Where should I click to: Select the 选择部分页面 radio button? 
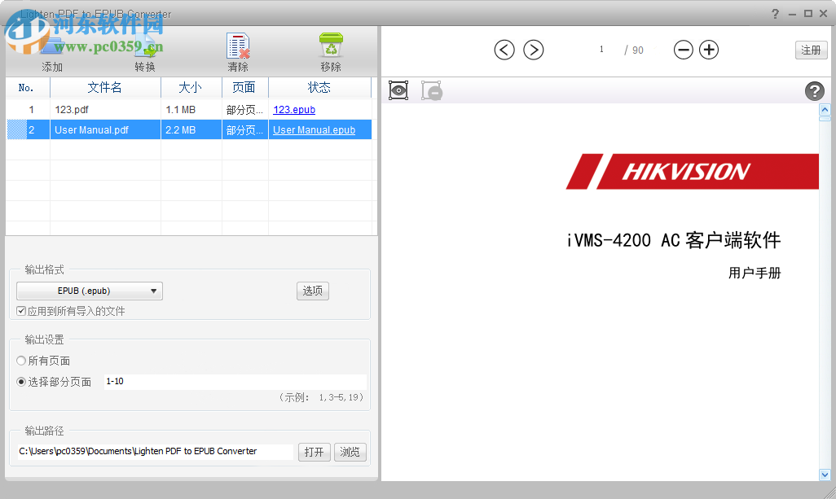(22, 381)
